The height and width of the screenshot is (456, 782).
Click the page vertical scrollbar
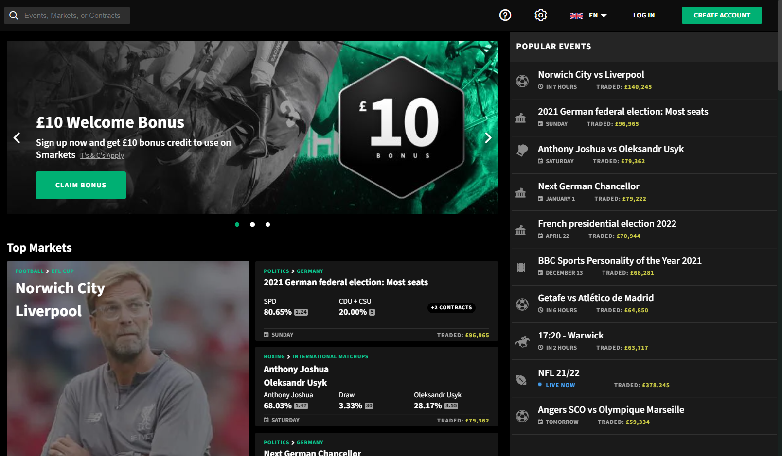780,45
